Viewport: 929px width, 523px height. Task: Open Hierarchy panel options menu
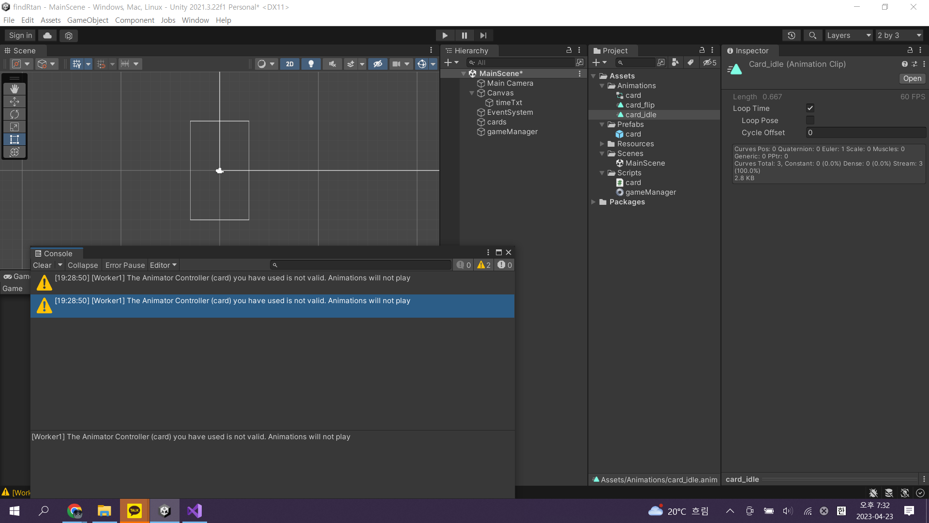click(x=579, y=50)
